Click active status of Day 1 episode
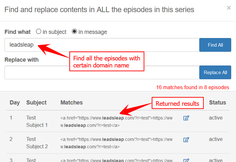The height and width of the screenshot is (162, 236). coord(216,118)
